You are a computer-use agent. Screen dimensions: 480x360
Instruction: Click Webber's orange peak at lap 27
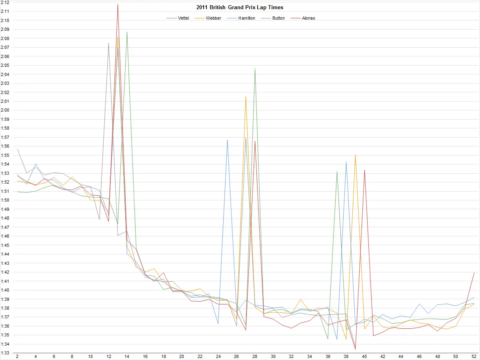tap(246, 96)
